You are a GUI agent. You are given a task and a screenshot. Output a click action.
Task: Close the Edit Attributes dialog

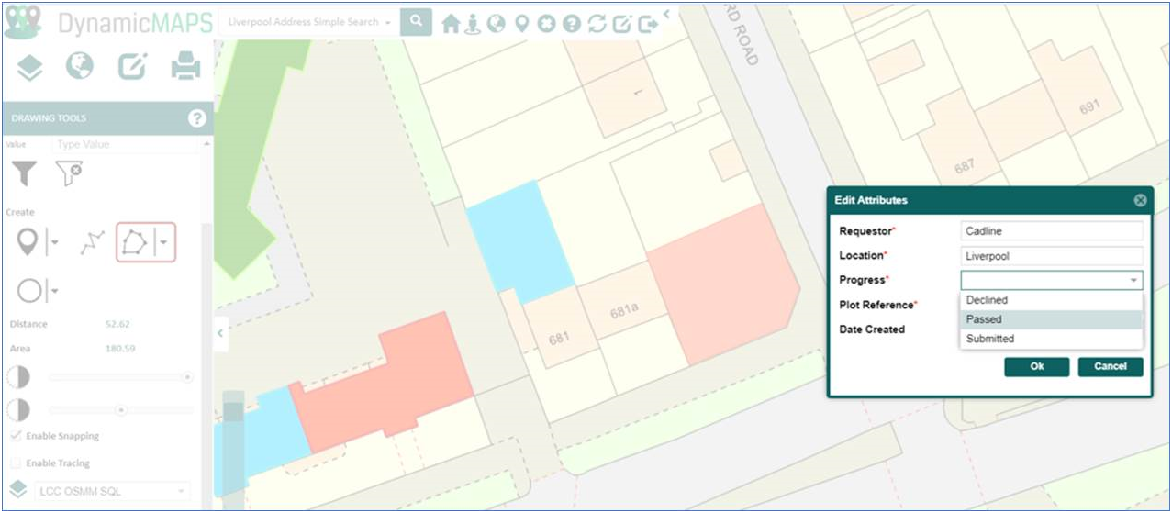1140,200
